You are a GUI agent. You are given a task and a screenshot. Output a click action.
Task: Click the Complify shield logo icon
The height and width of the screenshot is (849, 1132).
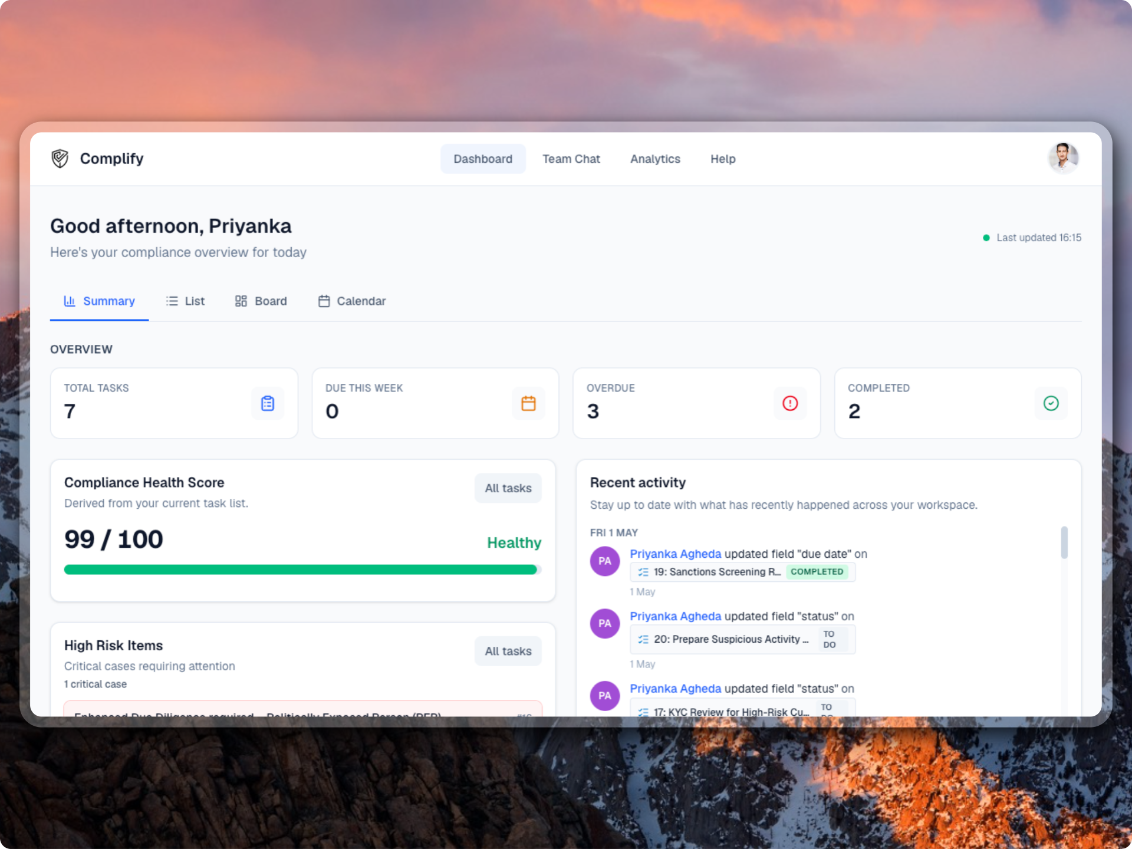pyautogui.click(x=60, y=159)
